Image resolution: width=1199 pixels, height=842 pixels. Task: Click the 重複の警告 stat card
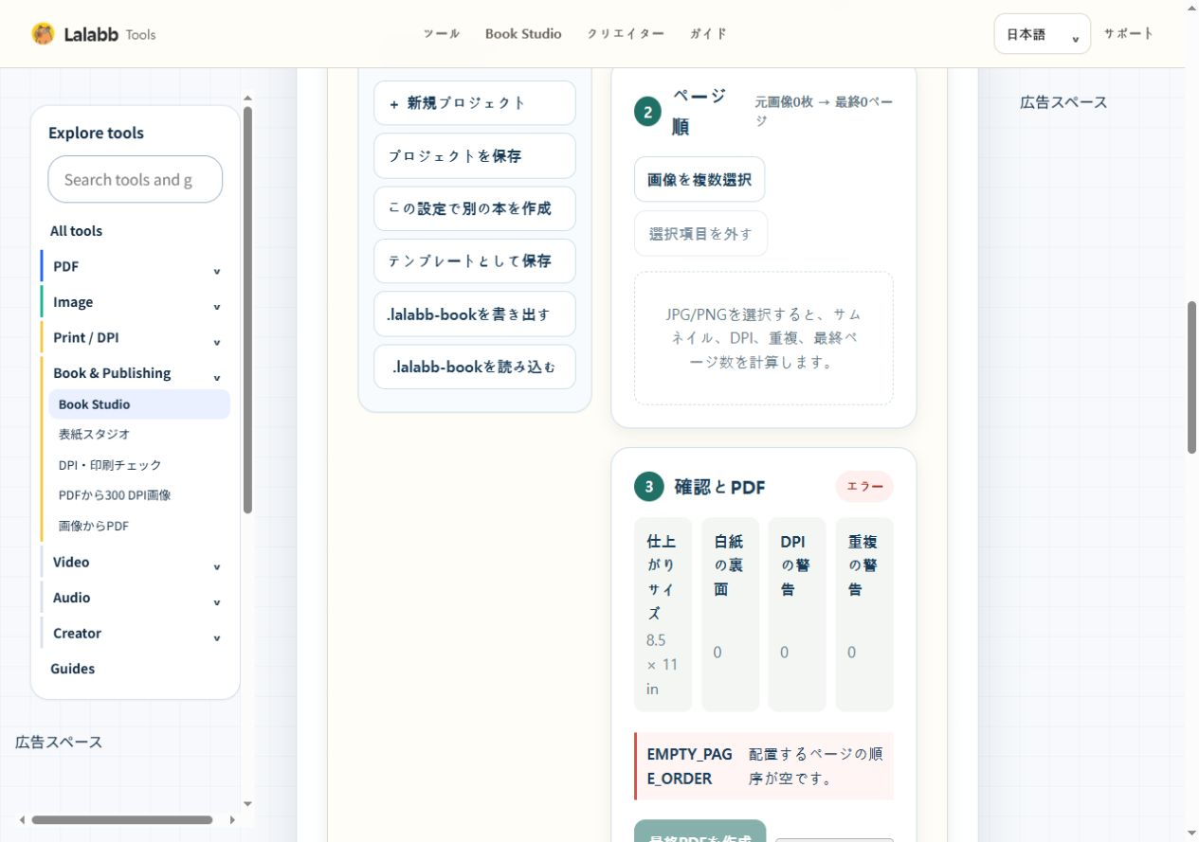coord(864,614)
